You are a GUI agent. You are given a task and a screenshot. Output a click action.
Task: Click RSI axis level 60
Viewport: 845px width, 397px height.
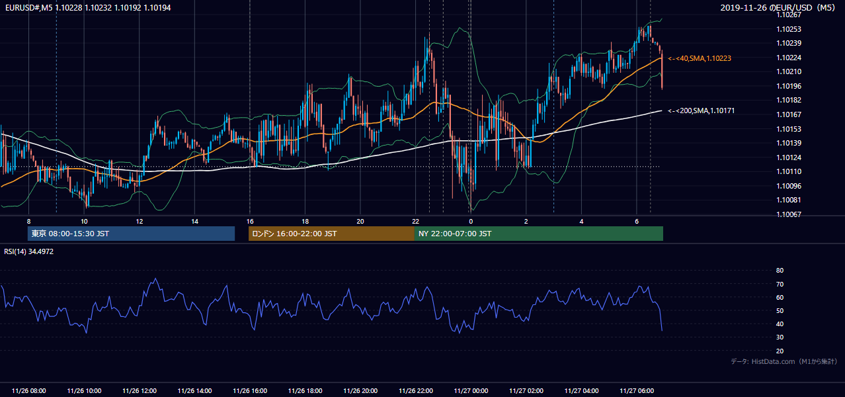click(x=780, y=297)
